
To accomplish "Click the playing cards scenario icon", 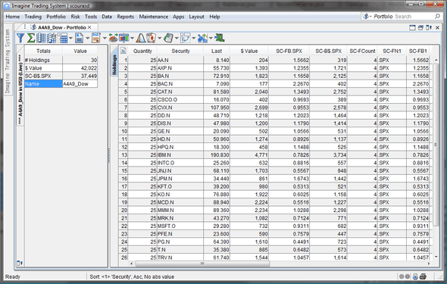I will (151, 38).
